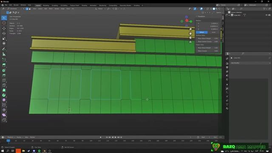Activate the Cursor tool in toolbar

(x=4, y=23)
